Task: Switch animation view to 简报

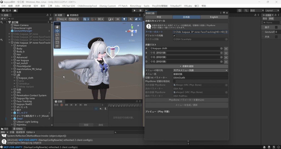Action: (86, 125)
